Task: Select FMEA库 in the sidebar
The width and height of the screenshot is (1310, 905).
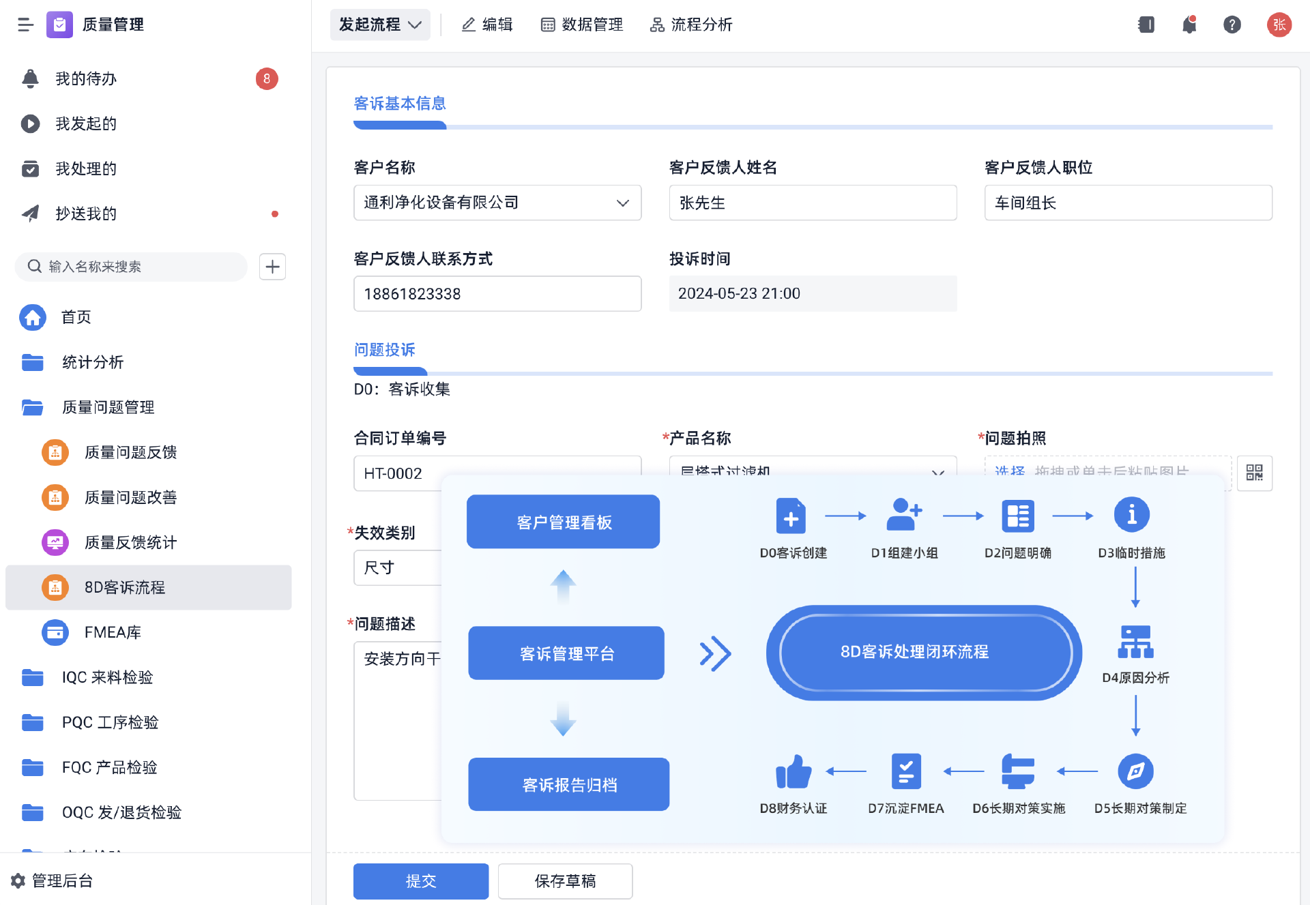Action: pos(113,632)
